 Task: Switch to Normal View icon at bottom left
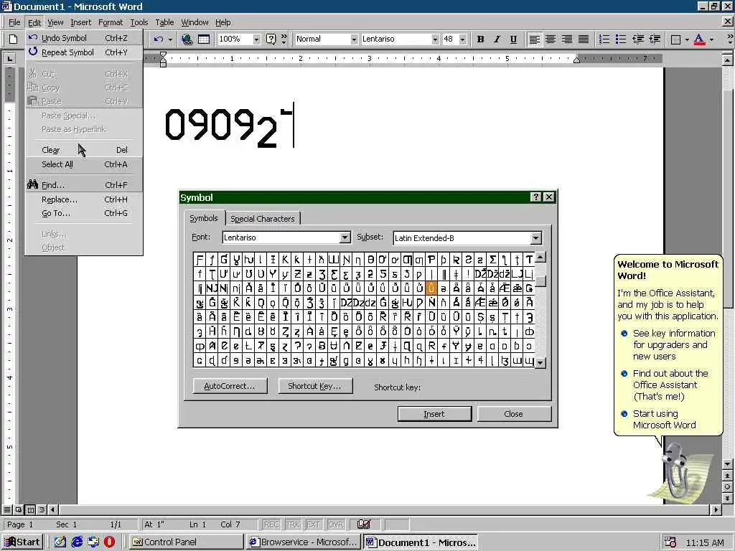point(7,509)
